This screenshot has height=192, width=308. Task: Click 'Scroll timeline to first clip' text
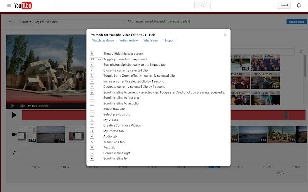point(121,98)
